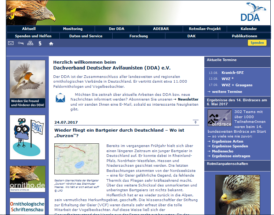The width and height of the screenshot is (274, 215).
Task: Click the Bartgeier article headline
Action: [119, 133]
